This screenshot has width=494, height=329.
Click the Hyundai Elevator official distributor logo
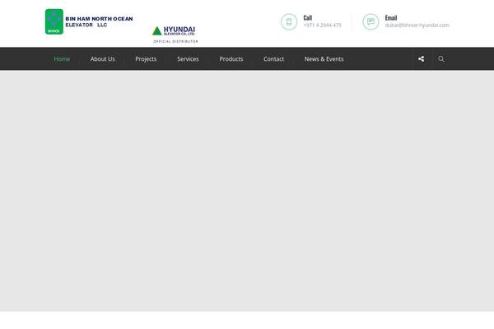click(175, 35)
